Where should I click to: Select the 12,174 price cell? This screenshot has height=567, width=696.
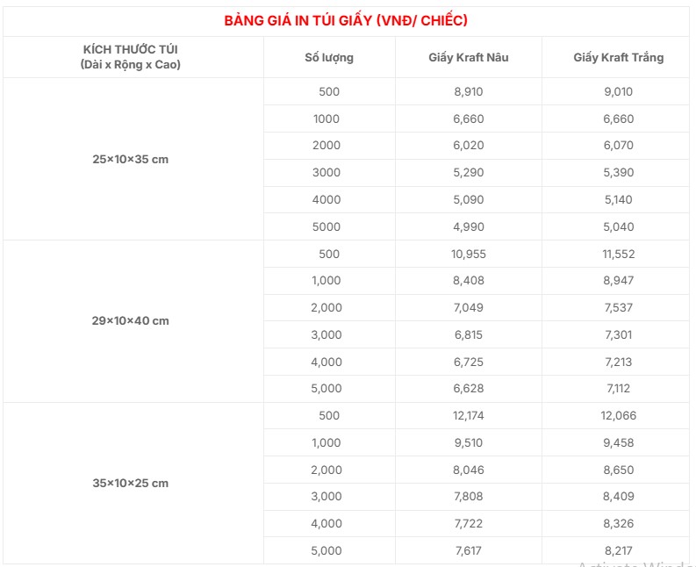(469, 416)
